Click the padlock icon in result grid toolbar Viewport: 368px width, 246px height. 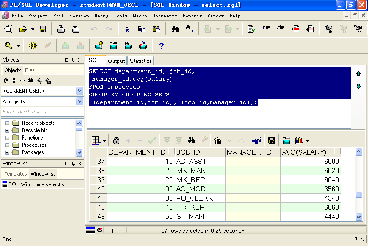pyautogui.click(x=116, y=140)
